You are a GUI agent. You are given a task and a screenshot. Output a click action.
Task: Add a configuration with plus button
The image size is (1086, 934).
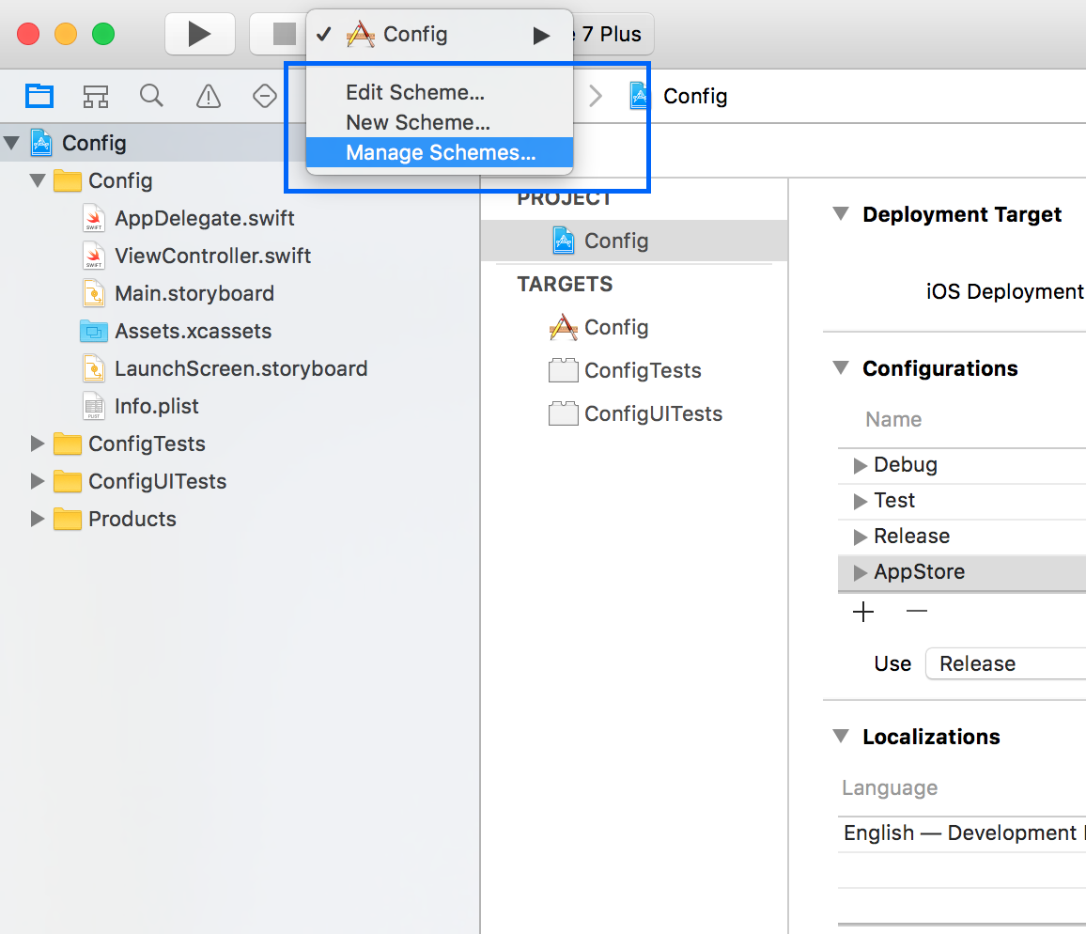[x=863, y=612]
